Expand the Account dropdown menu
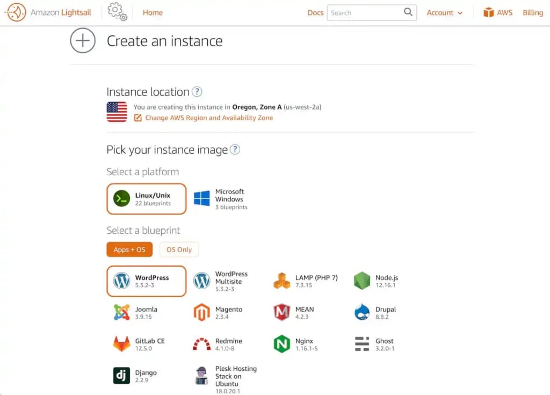Screen dimensions: 550x395 coord(444,13)
